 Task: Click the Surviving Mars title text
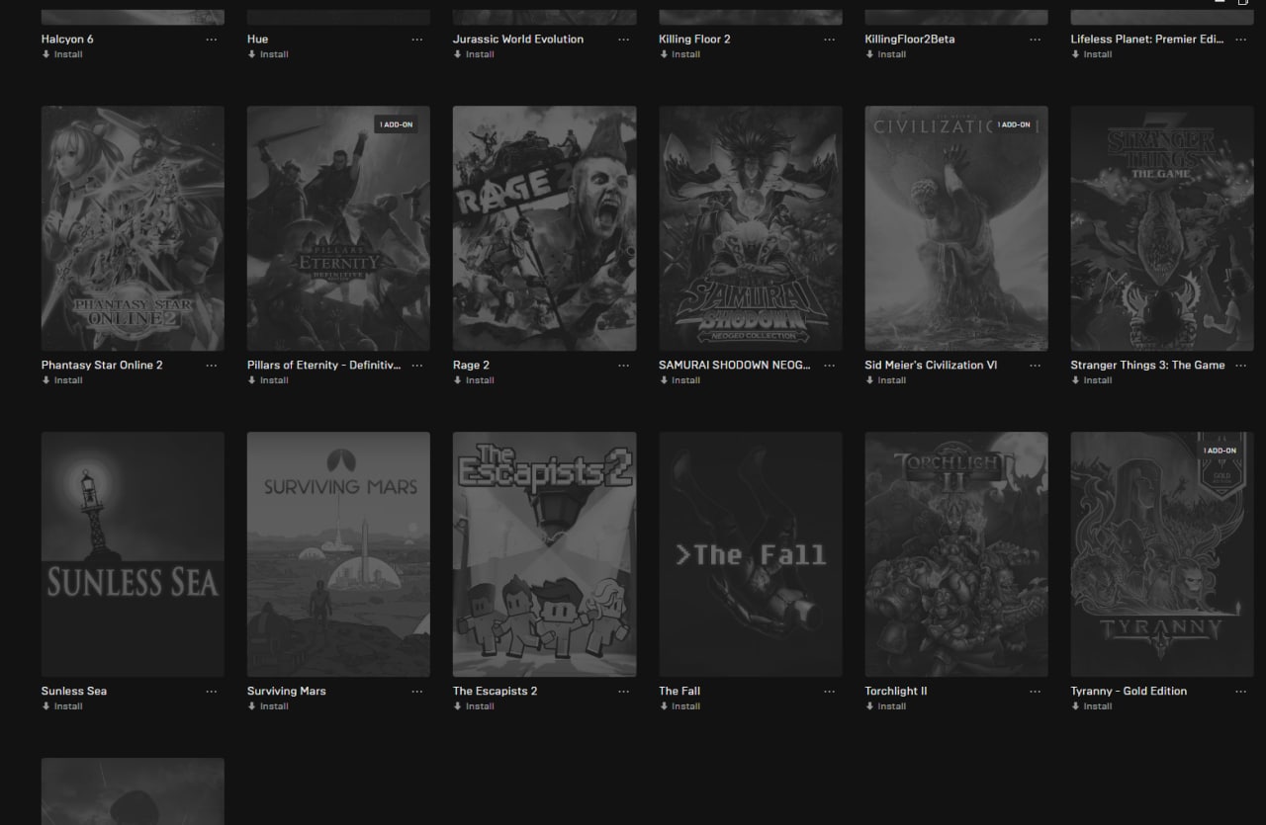(x=287, y=692)
